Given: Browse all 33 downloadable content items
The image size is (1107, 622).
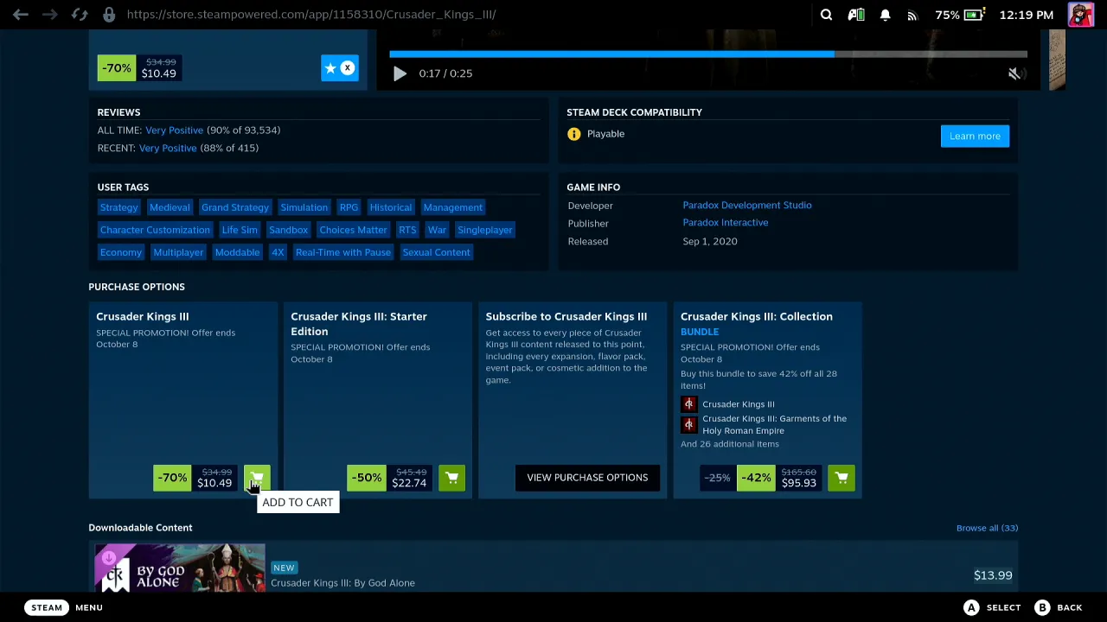Looking at the screenshot, I should coord(987,528).
